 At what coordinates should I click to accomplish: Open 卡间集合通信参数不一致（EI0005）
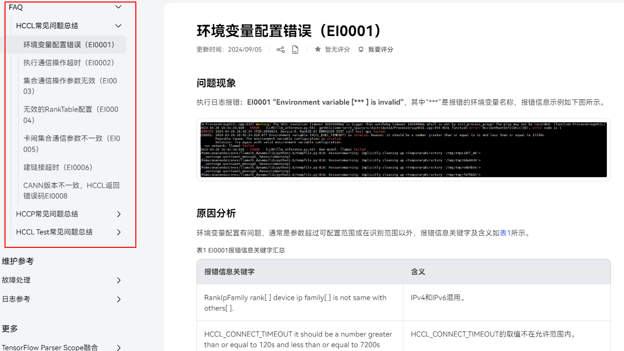click(72, 144)
